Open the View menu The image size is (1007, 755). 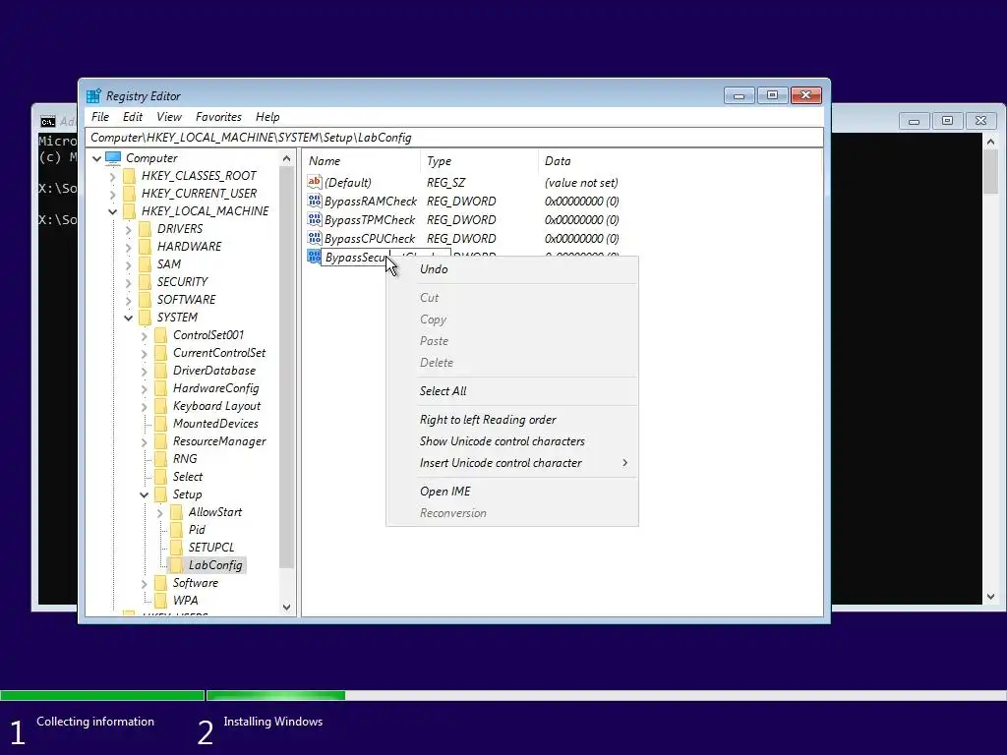click(x=169, y=117)
